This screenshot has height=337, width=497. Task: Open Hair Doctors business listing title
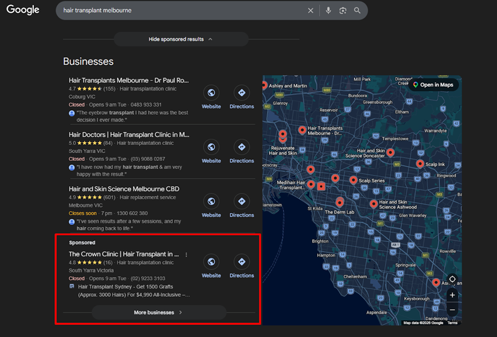click(128, 135)
